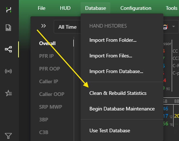Open the File menu
This screenshot has width=179, height=141.
[41, 8]
